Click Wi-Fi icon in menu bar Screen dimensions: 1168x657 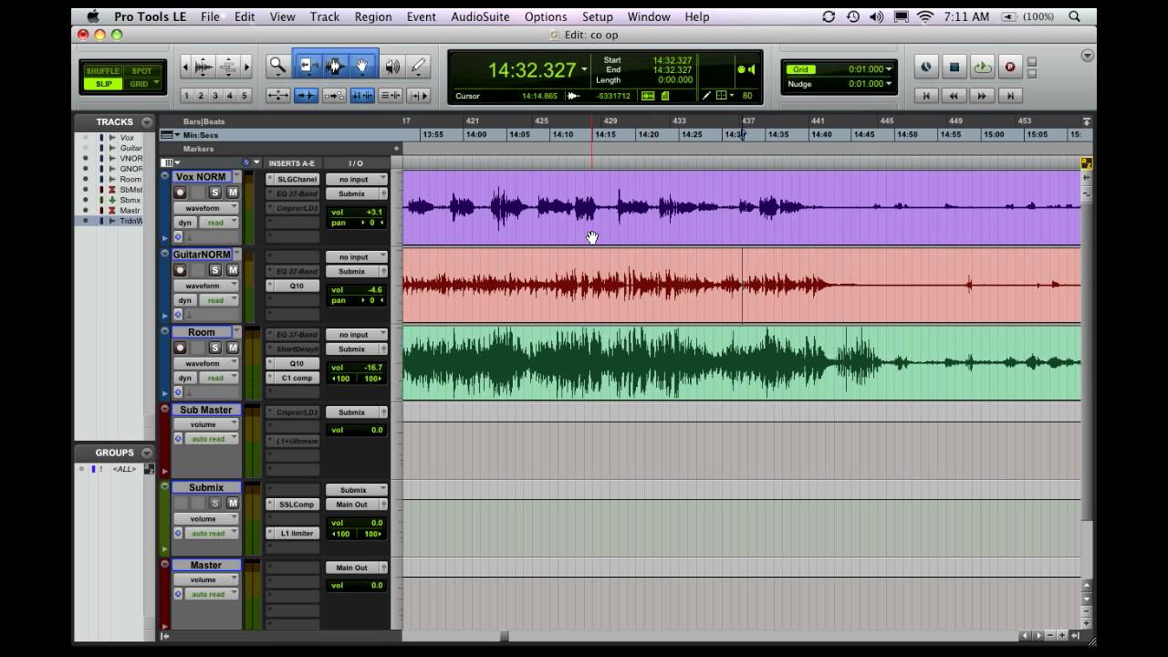[925, 16]
